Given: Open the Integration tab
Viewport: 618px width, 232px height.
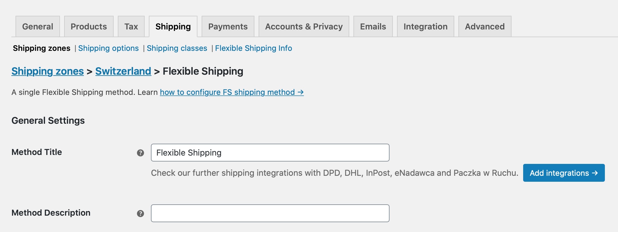Looking at the screenshot, I should point(425,26).
